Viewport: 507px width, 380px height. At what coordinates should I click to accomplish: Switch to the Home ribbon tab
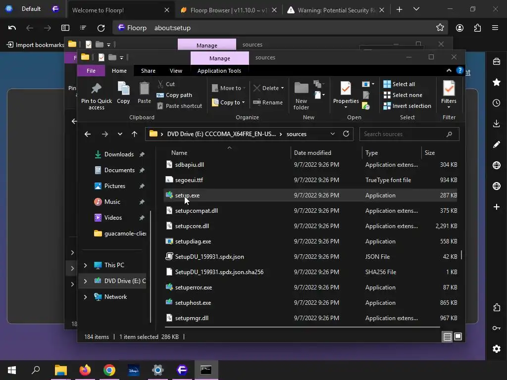119,70
